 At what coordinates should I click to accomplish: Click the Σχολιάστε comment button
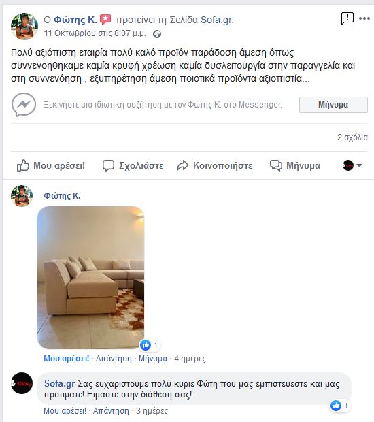click(133, 165)
